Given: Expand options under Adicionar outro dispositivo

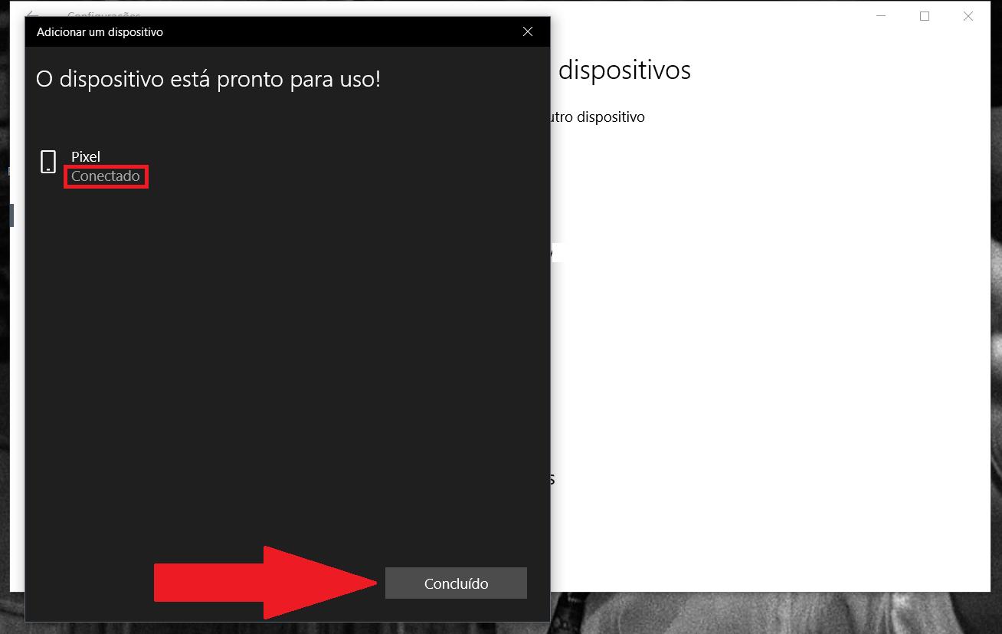Looking at the screenshot, I should click(605, 117).
